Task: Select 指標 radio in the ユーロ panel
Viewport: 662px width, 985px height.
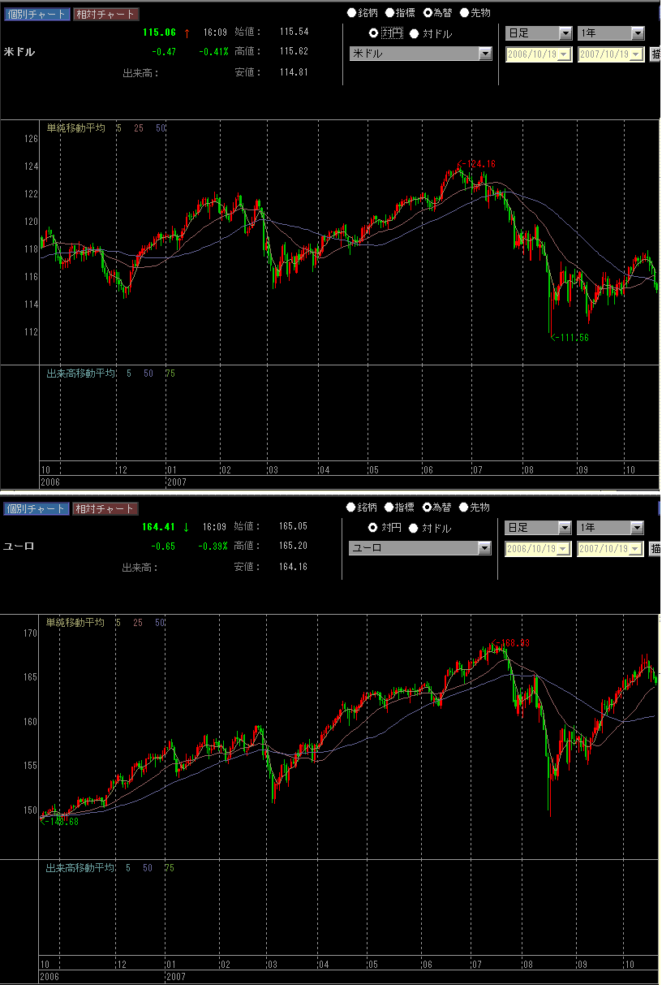Action: pos(389,508)
